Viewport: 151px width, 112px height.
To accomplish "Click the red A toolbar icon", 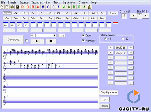I will [38, 7].
